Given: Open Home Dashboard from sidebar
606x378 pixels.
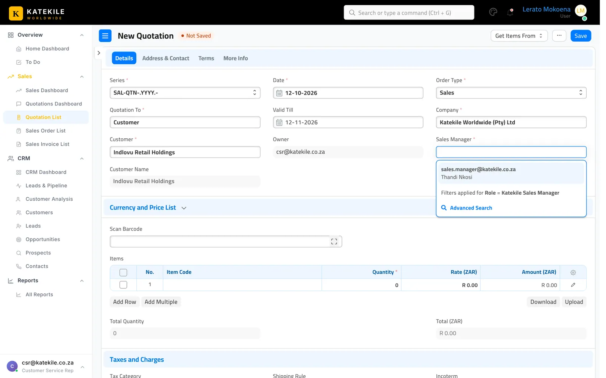Looking at the screenshot, I should 47,49.
